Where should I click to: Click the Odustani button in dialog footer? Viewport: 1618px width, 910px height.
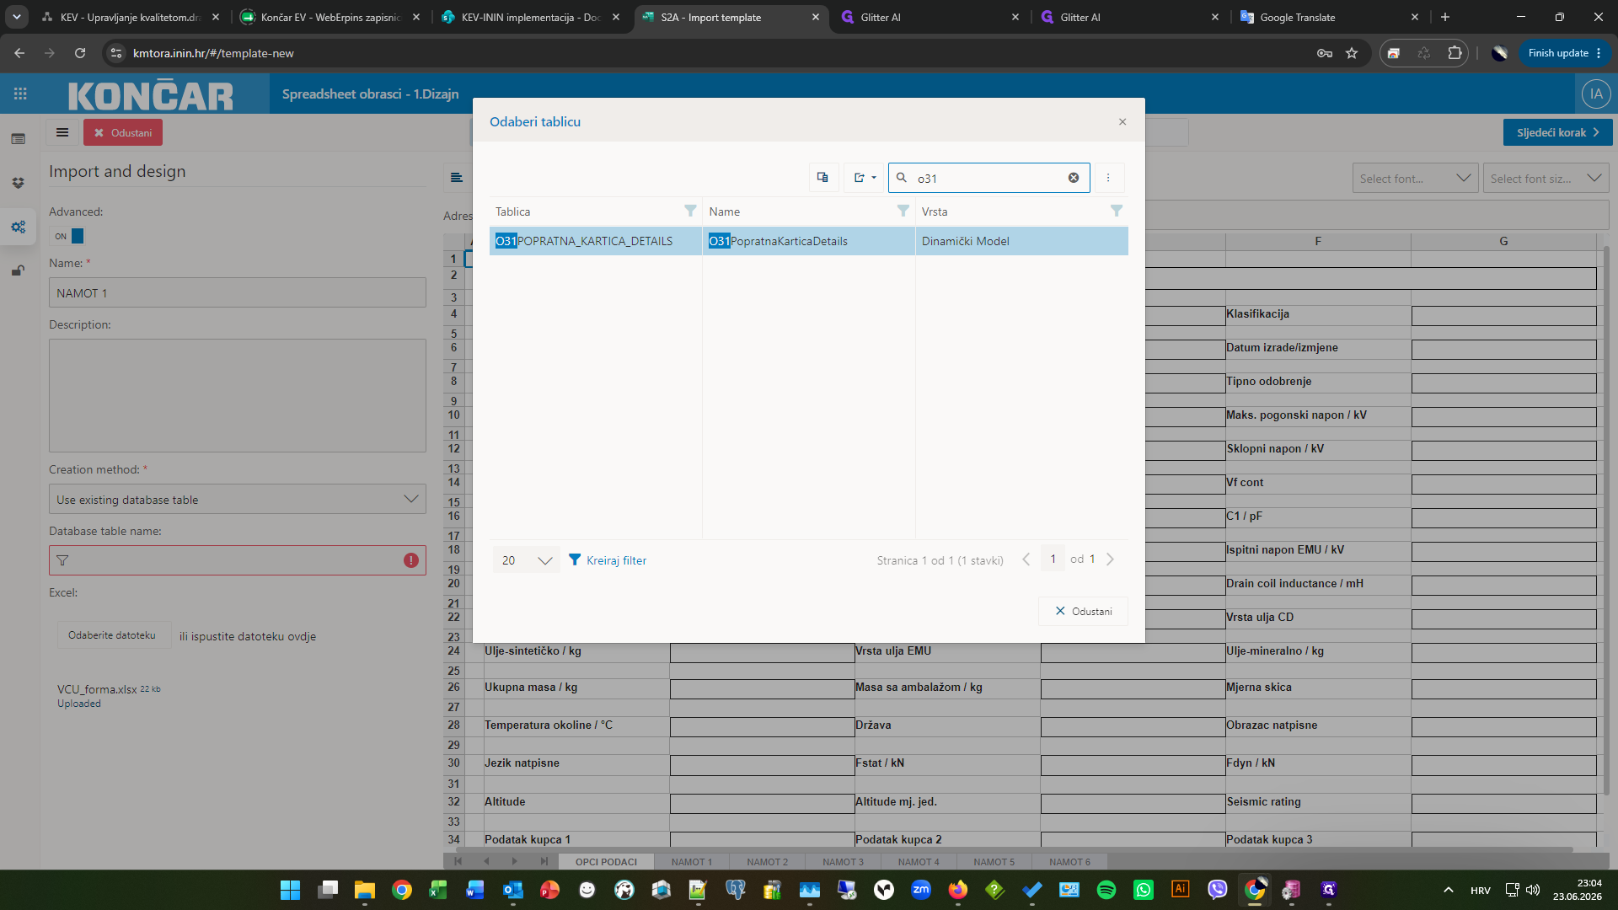point(1083,611)
